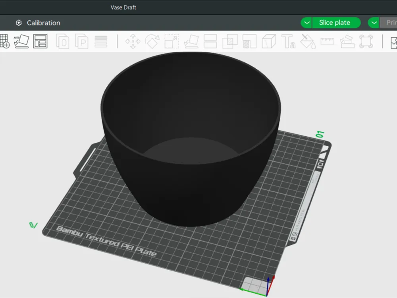Screen dimensions: 397x298
Task: Open the Calibration menu
Action: (44, 23)
